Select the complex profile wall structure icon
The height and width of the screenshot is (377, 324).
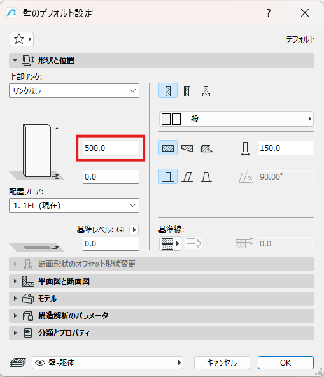(206, 90)
